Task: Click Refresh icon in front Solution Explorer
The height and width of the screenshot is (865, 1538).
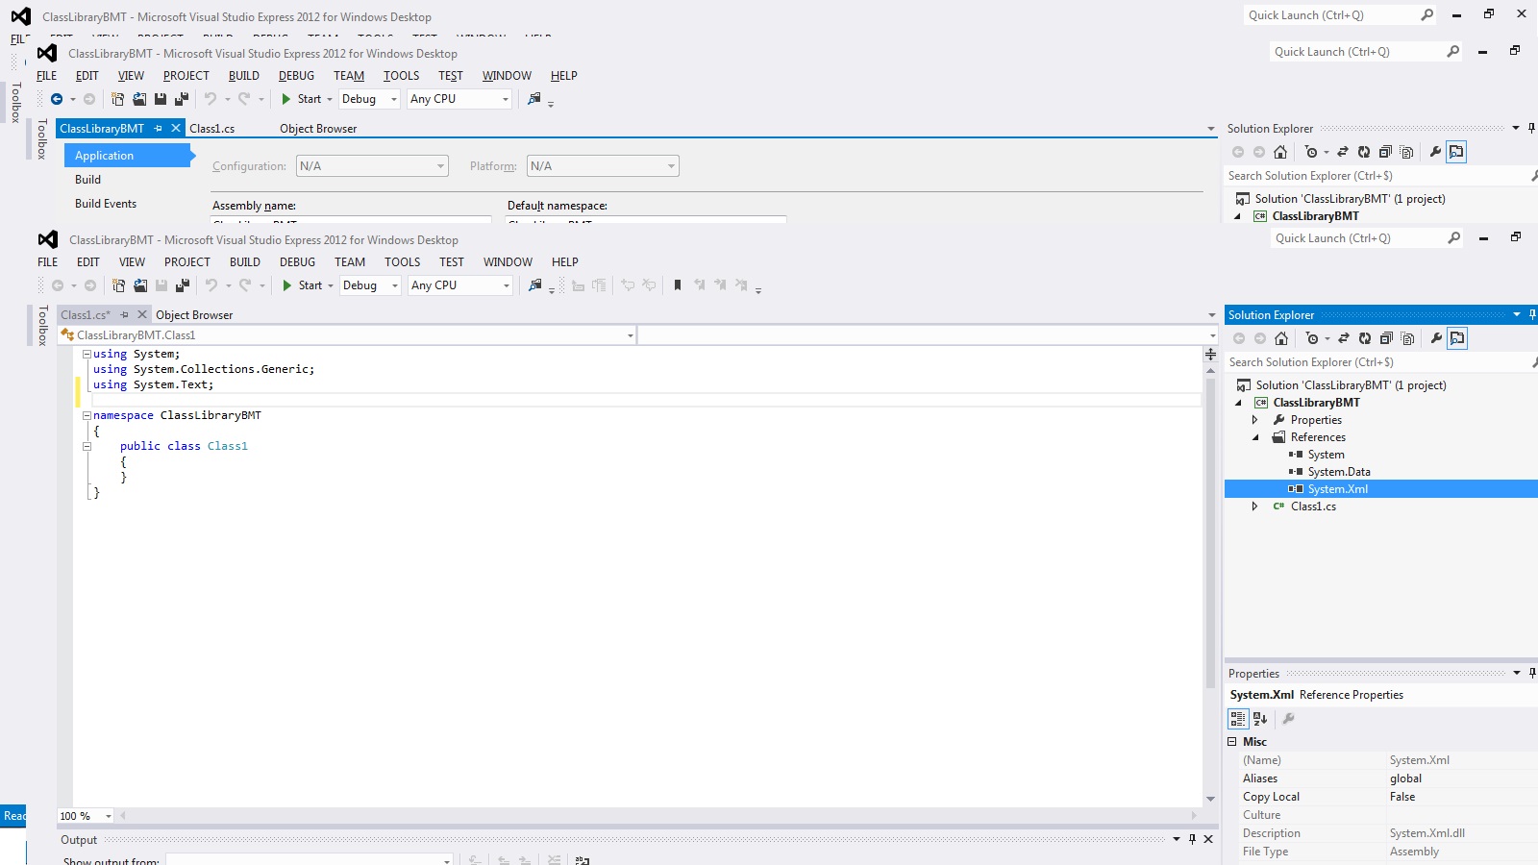Action: point(1365,338)
